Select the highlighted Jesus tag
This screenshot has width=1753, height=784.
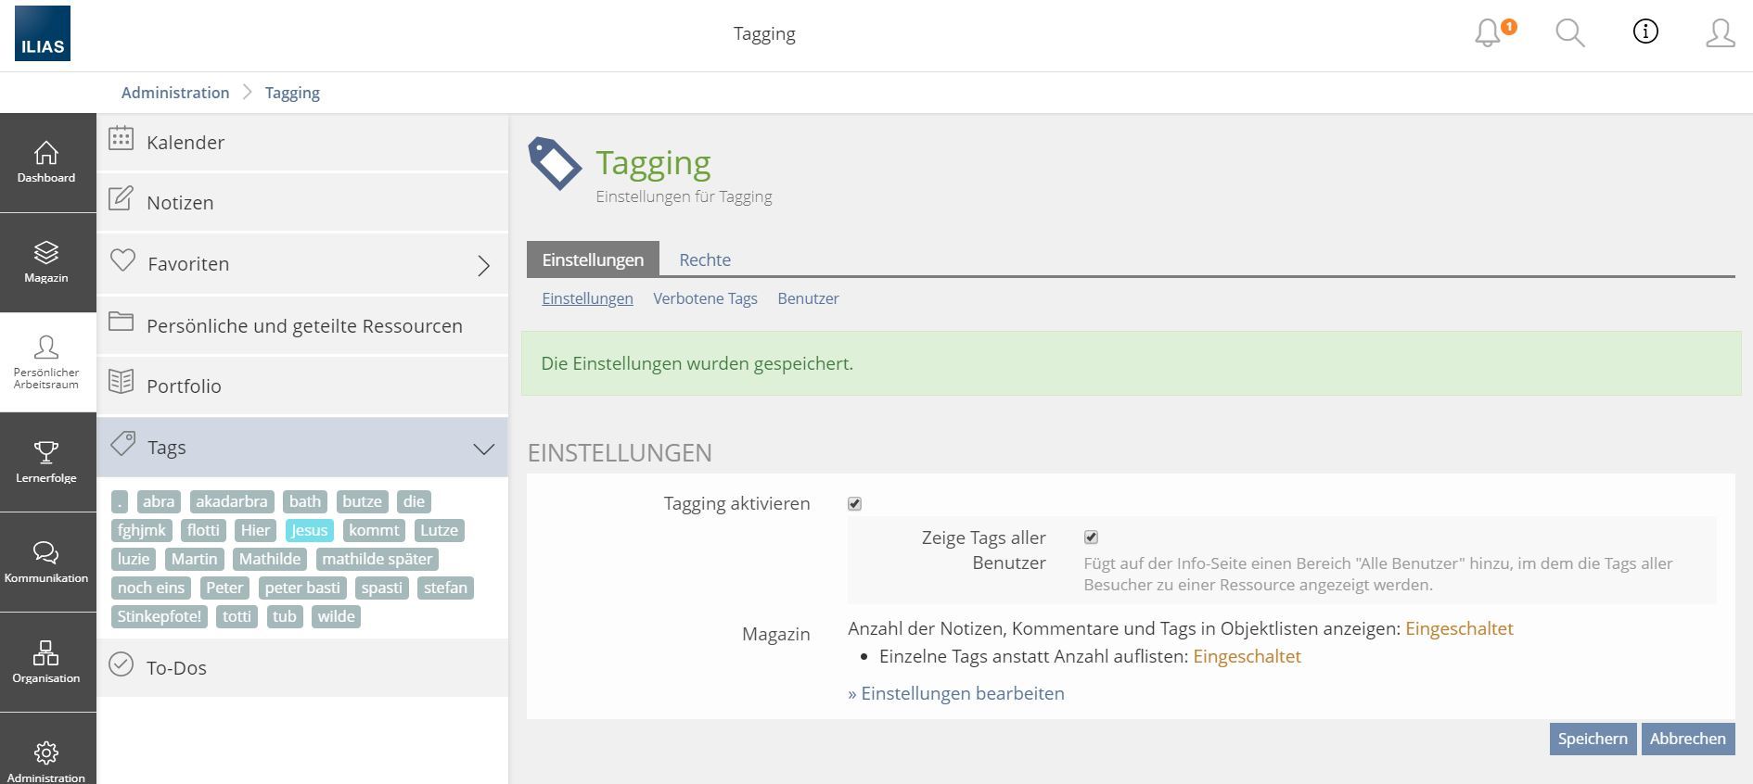310,530
